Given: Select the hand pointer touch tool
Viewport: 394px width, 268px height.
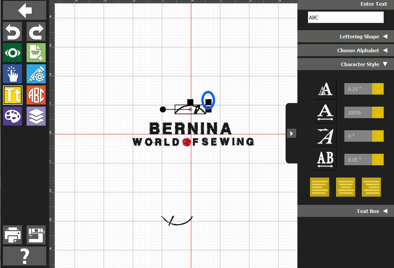Looking at the screenshot, I should [x=13, y=74].
